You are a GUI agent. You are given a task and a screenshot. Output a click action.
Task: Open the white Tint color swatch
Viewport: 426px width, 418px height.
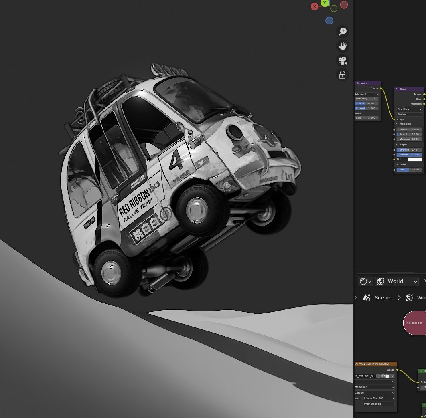[x=415, y=160]
